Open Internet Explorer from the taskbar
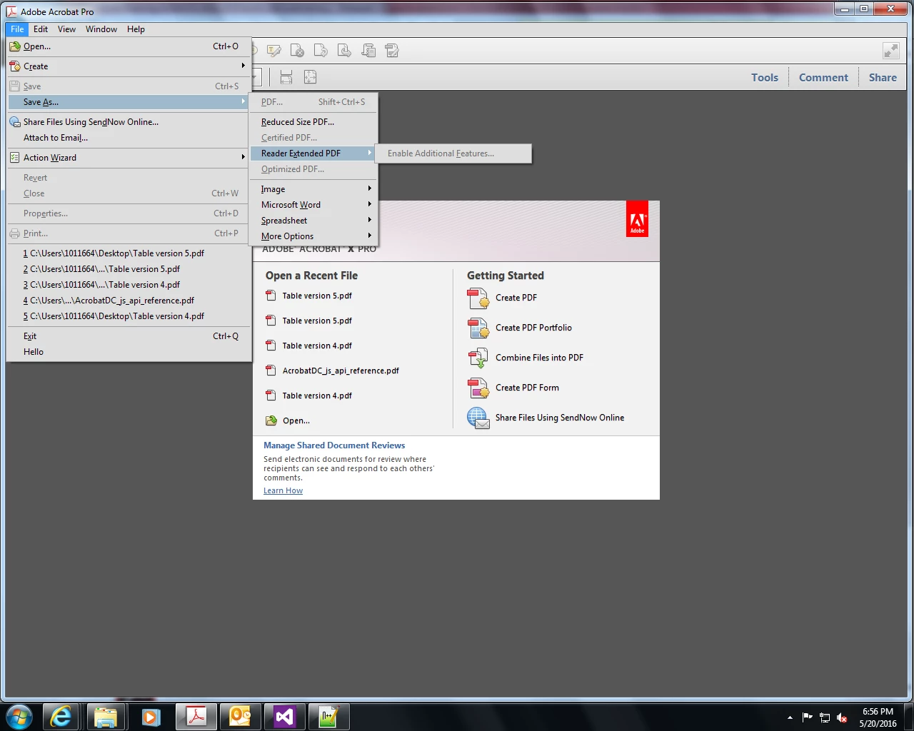914x731 pixels. [x=61, y=716]
